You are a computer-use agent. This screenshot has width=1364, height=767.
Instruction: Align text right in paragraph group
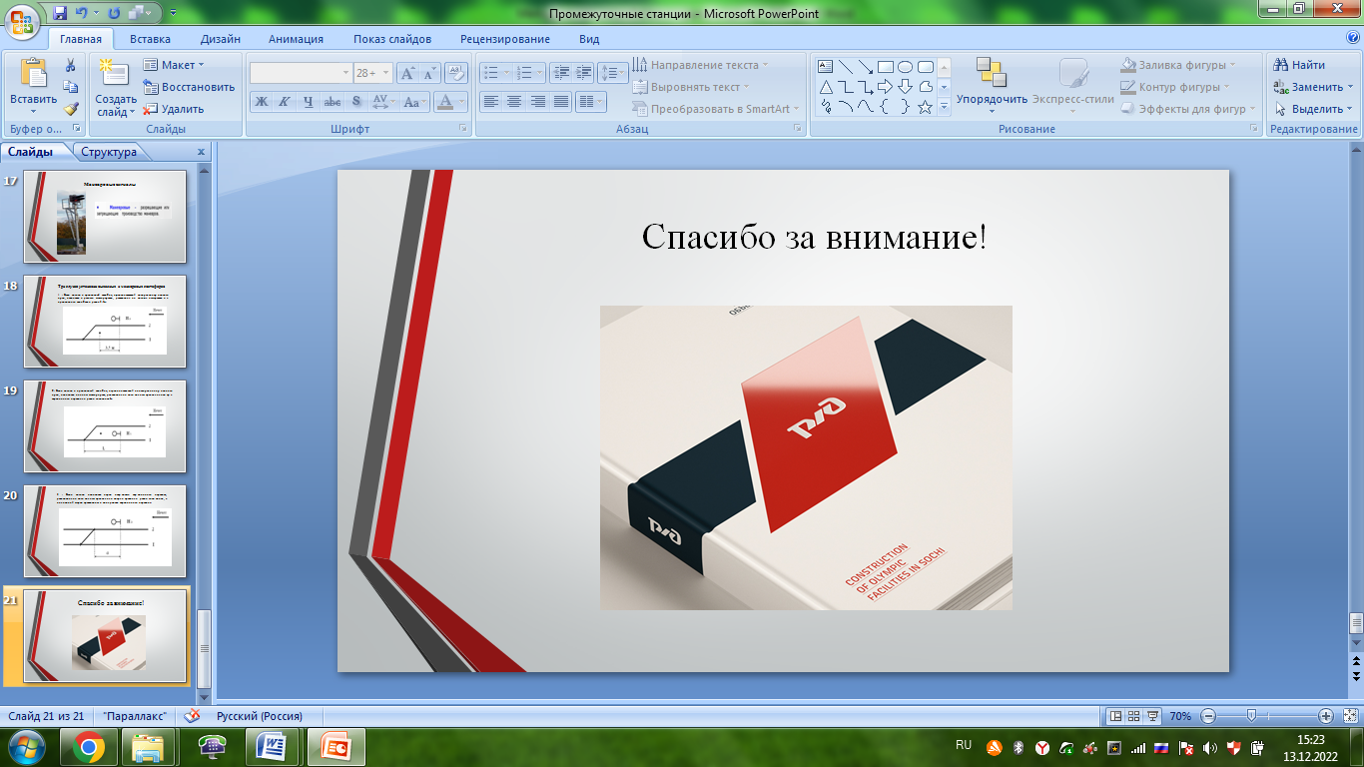click(x=538, y=101)
